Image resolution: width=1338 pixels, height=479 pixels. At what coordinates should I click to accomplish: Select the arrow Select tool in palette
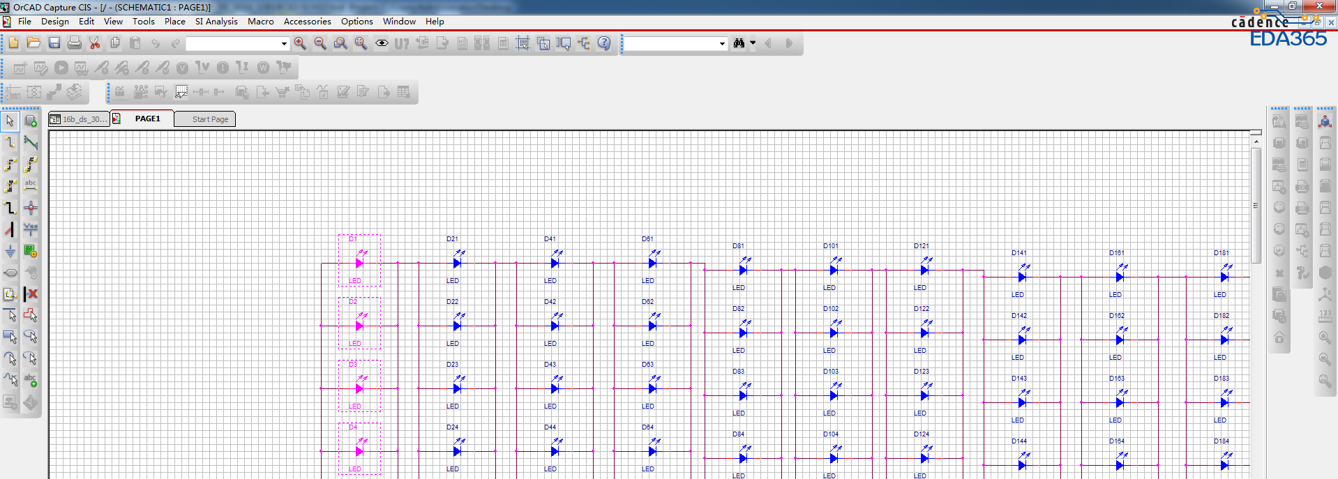click(10, 121)
